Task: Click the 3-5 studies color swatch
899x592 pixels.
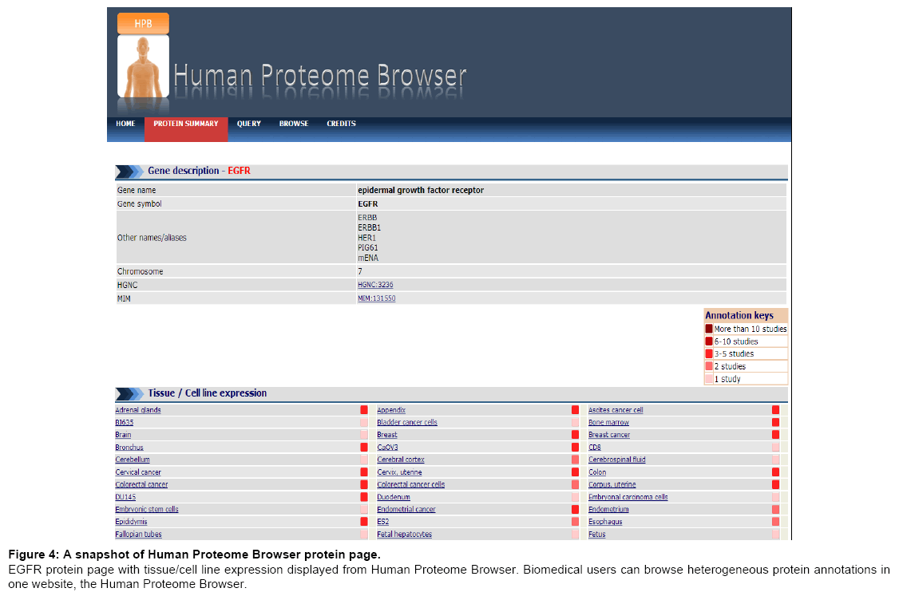Action: tap(709, 354)
